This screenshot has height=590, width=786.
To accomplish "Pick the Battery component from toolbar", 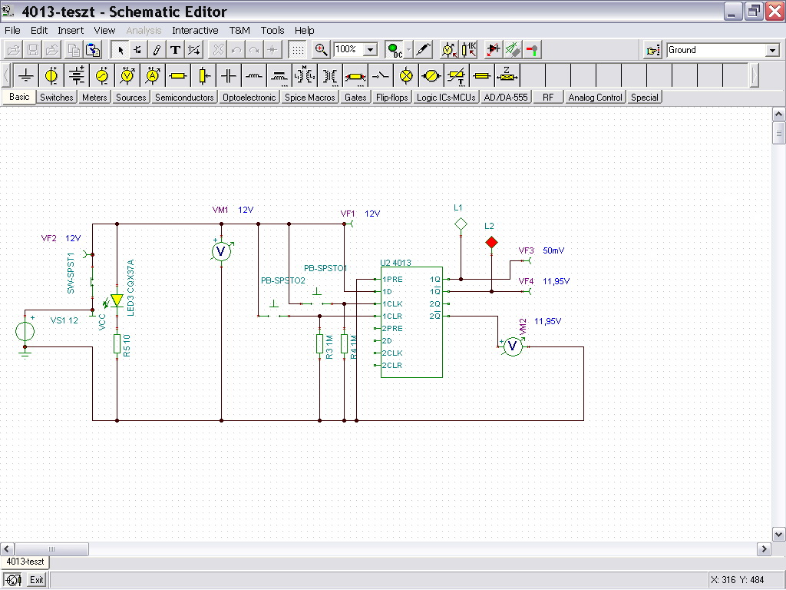I will point(77,75).
